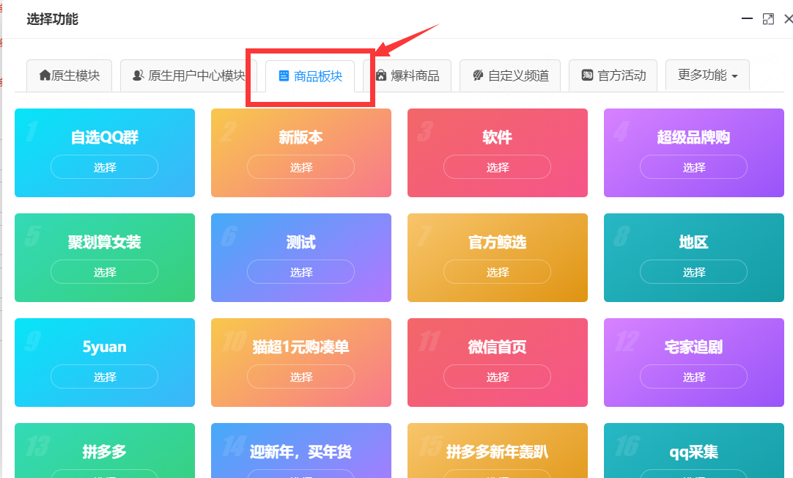
Task: Click the 软件 card title
Action: [497, 137]
